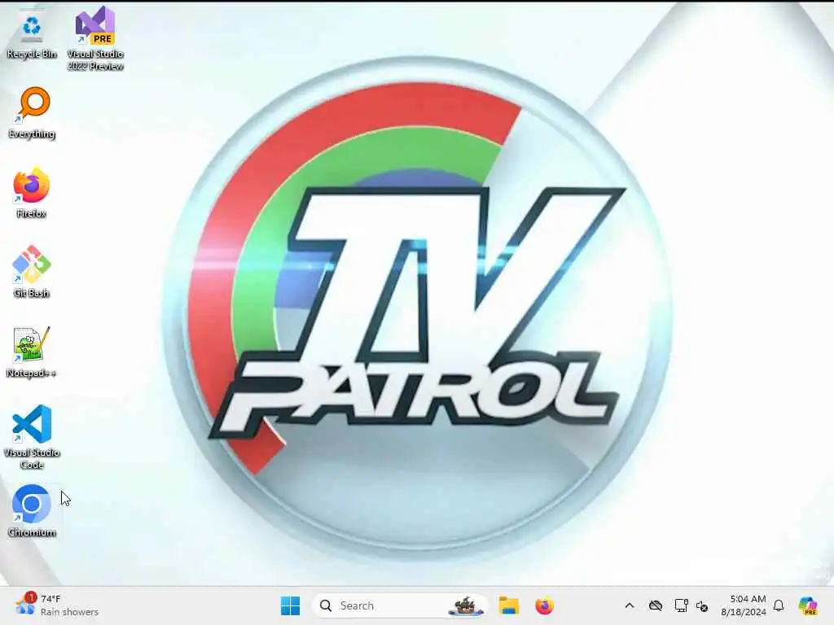Click the pirate ship search highlight icon
The width and height of the screenshot is (834, 625).
[x=465, y=605]
